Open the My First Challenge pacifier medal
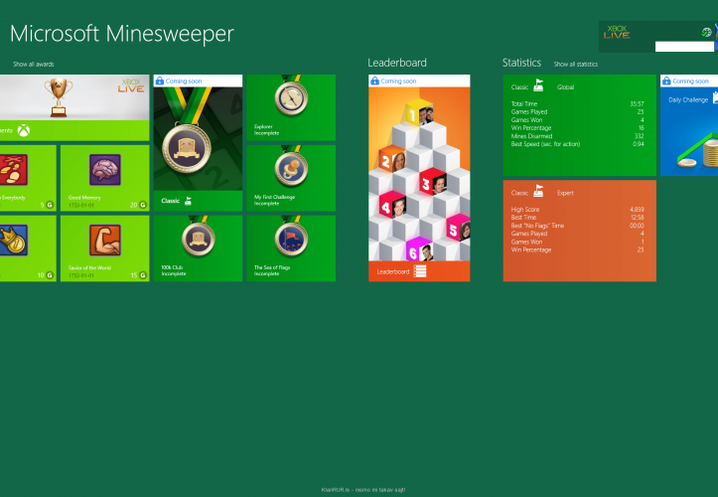Image resolution: width=718 pixels, height=497 pixels. pyautogui.click(x=289, y=167)
